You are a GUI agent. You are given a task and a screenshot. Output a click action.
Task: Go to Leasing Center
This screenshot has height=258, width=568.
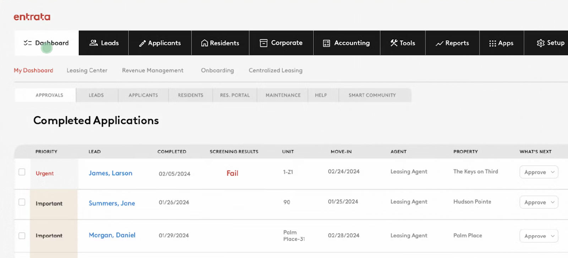point(87,71)
